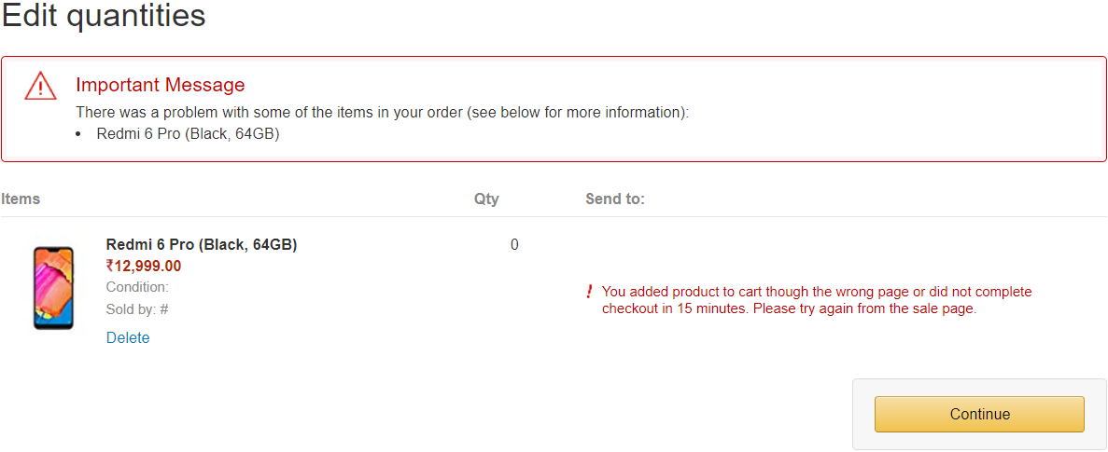Click the Items column header

point(21,199)
